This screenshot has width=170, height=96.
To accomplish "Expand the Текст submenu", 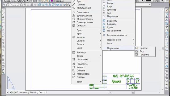I will pos(87,82).
